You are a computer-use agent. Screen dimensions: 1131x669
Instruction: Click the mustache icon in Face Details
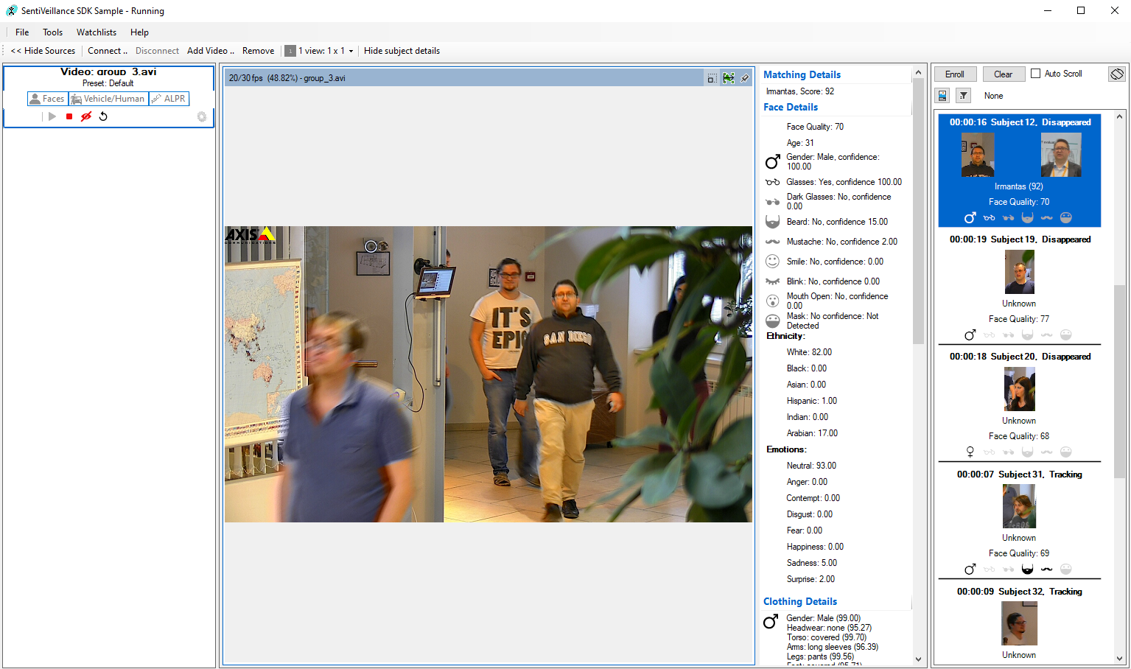pos(772,242)
